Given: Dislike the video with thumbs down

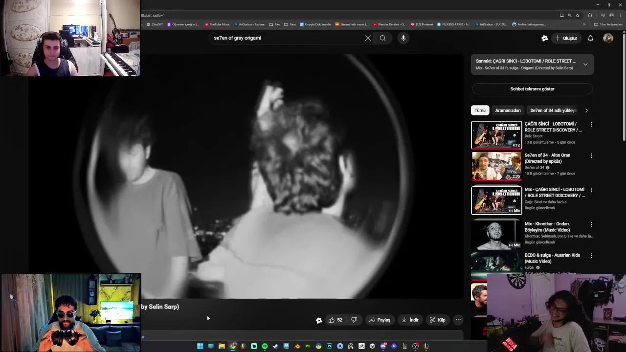Looking at the screenshot, I should (x=354, y=320).
